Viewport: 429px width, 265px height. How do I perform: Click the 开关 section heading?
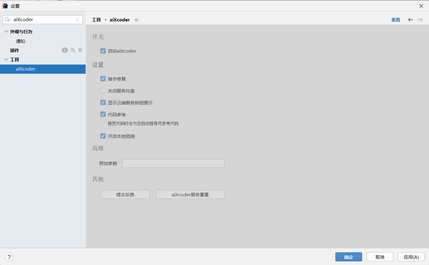tap(98, 37)
